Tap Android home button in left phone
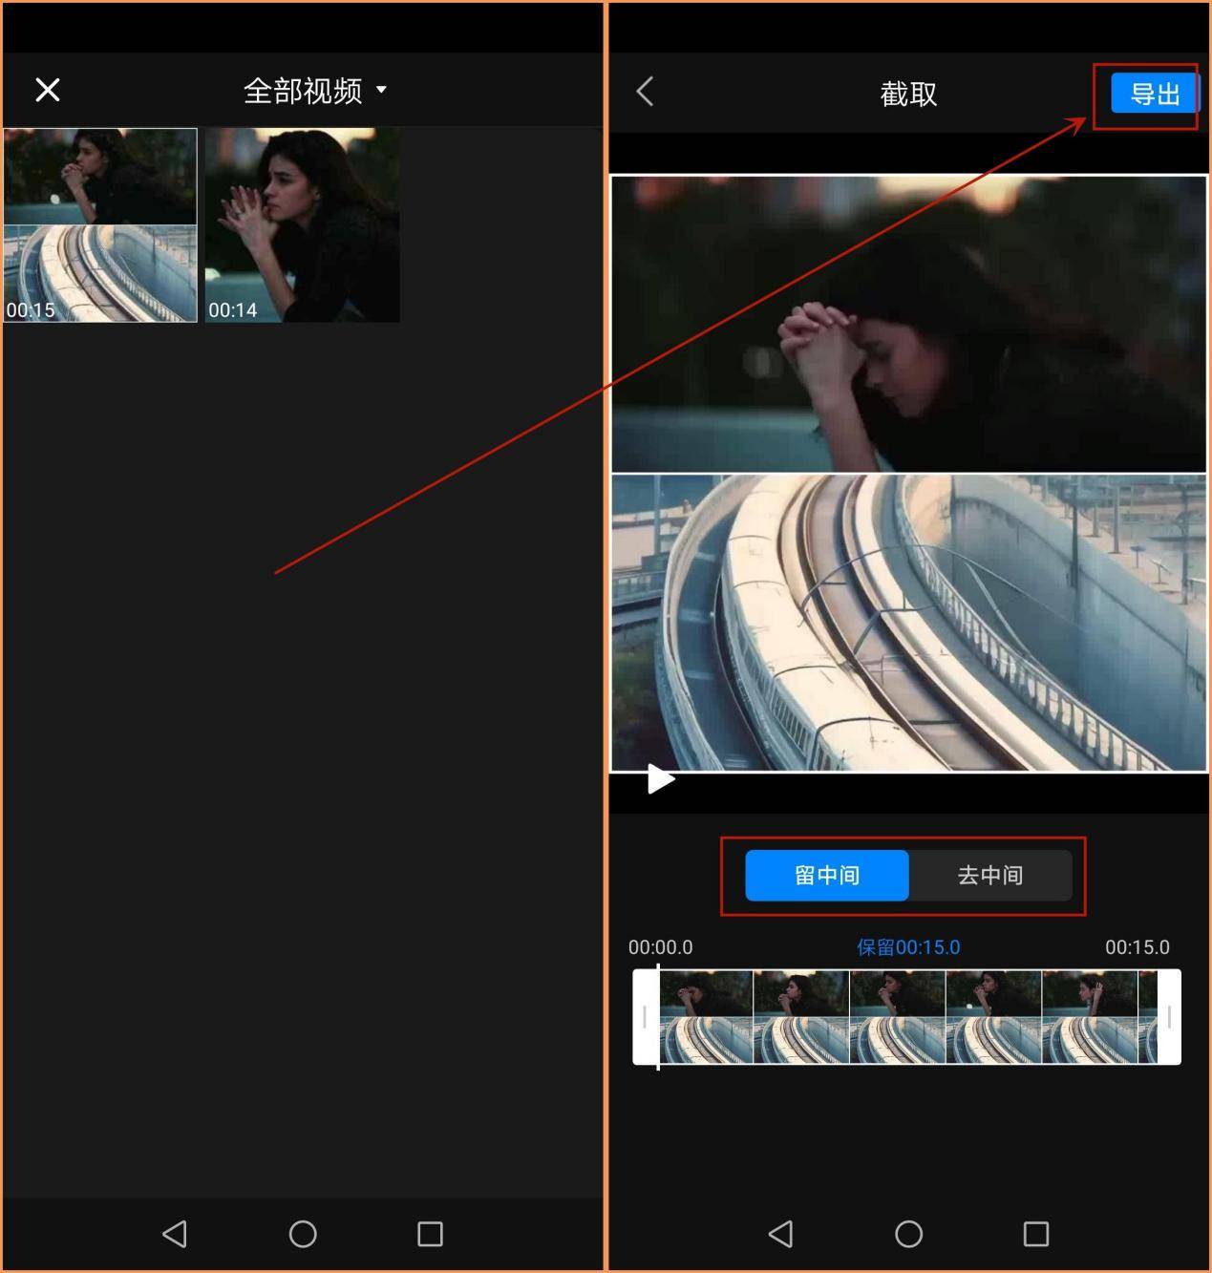Viewport: 1212px width, 1273px height. coord(303,1234)
